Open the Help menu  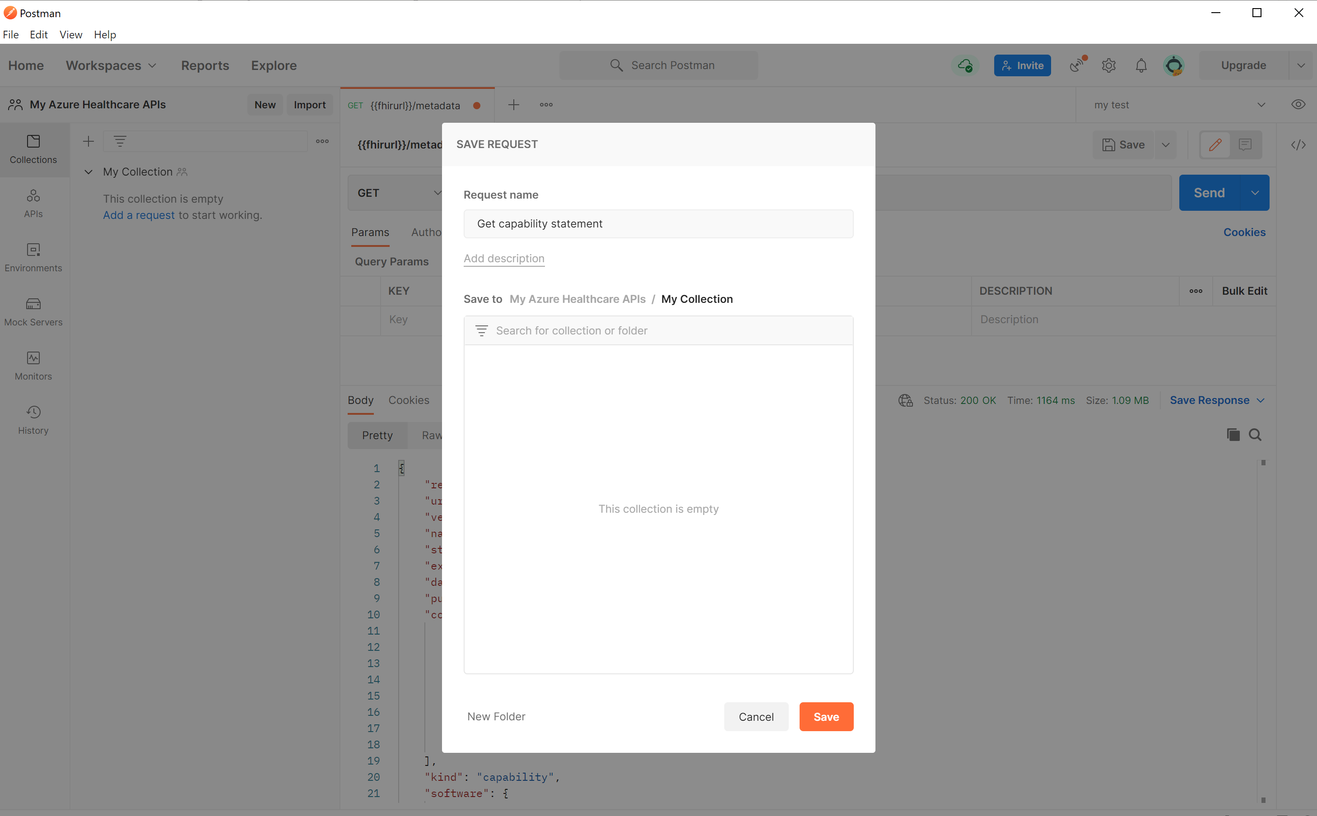coord(105,35)
